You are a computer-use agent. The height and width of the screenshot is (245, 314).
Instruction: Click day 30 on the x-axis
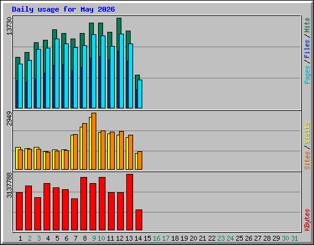(x=285, y=238)
